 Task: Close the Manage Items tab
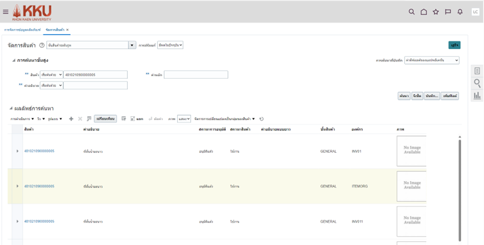pyautogui.click(x=68, y=30)
